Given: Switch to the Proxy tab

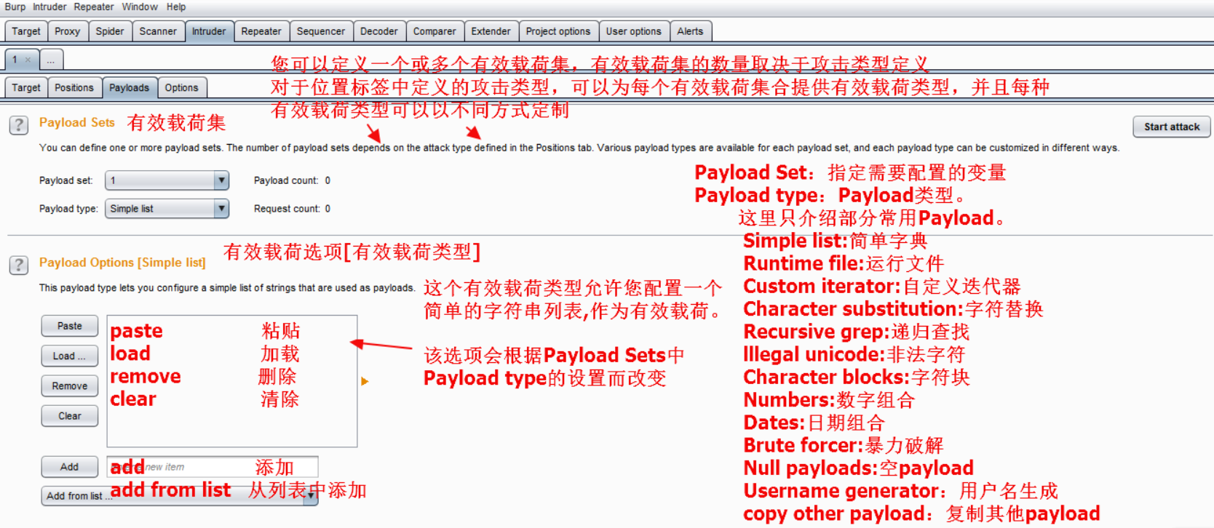Looking at the screenshot, I should [68, 31].
